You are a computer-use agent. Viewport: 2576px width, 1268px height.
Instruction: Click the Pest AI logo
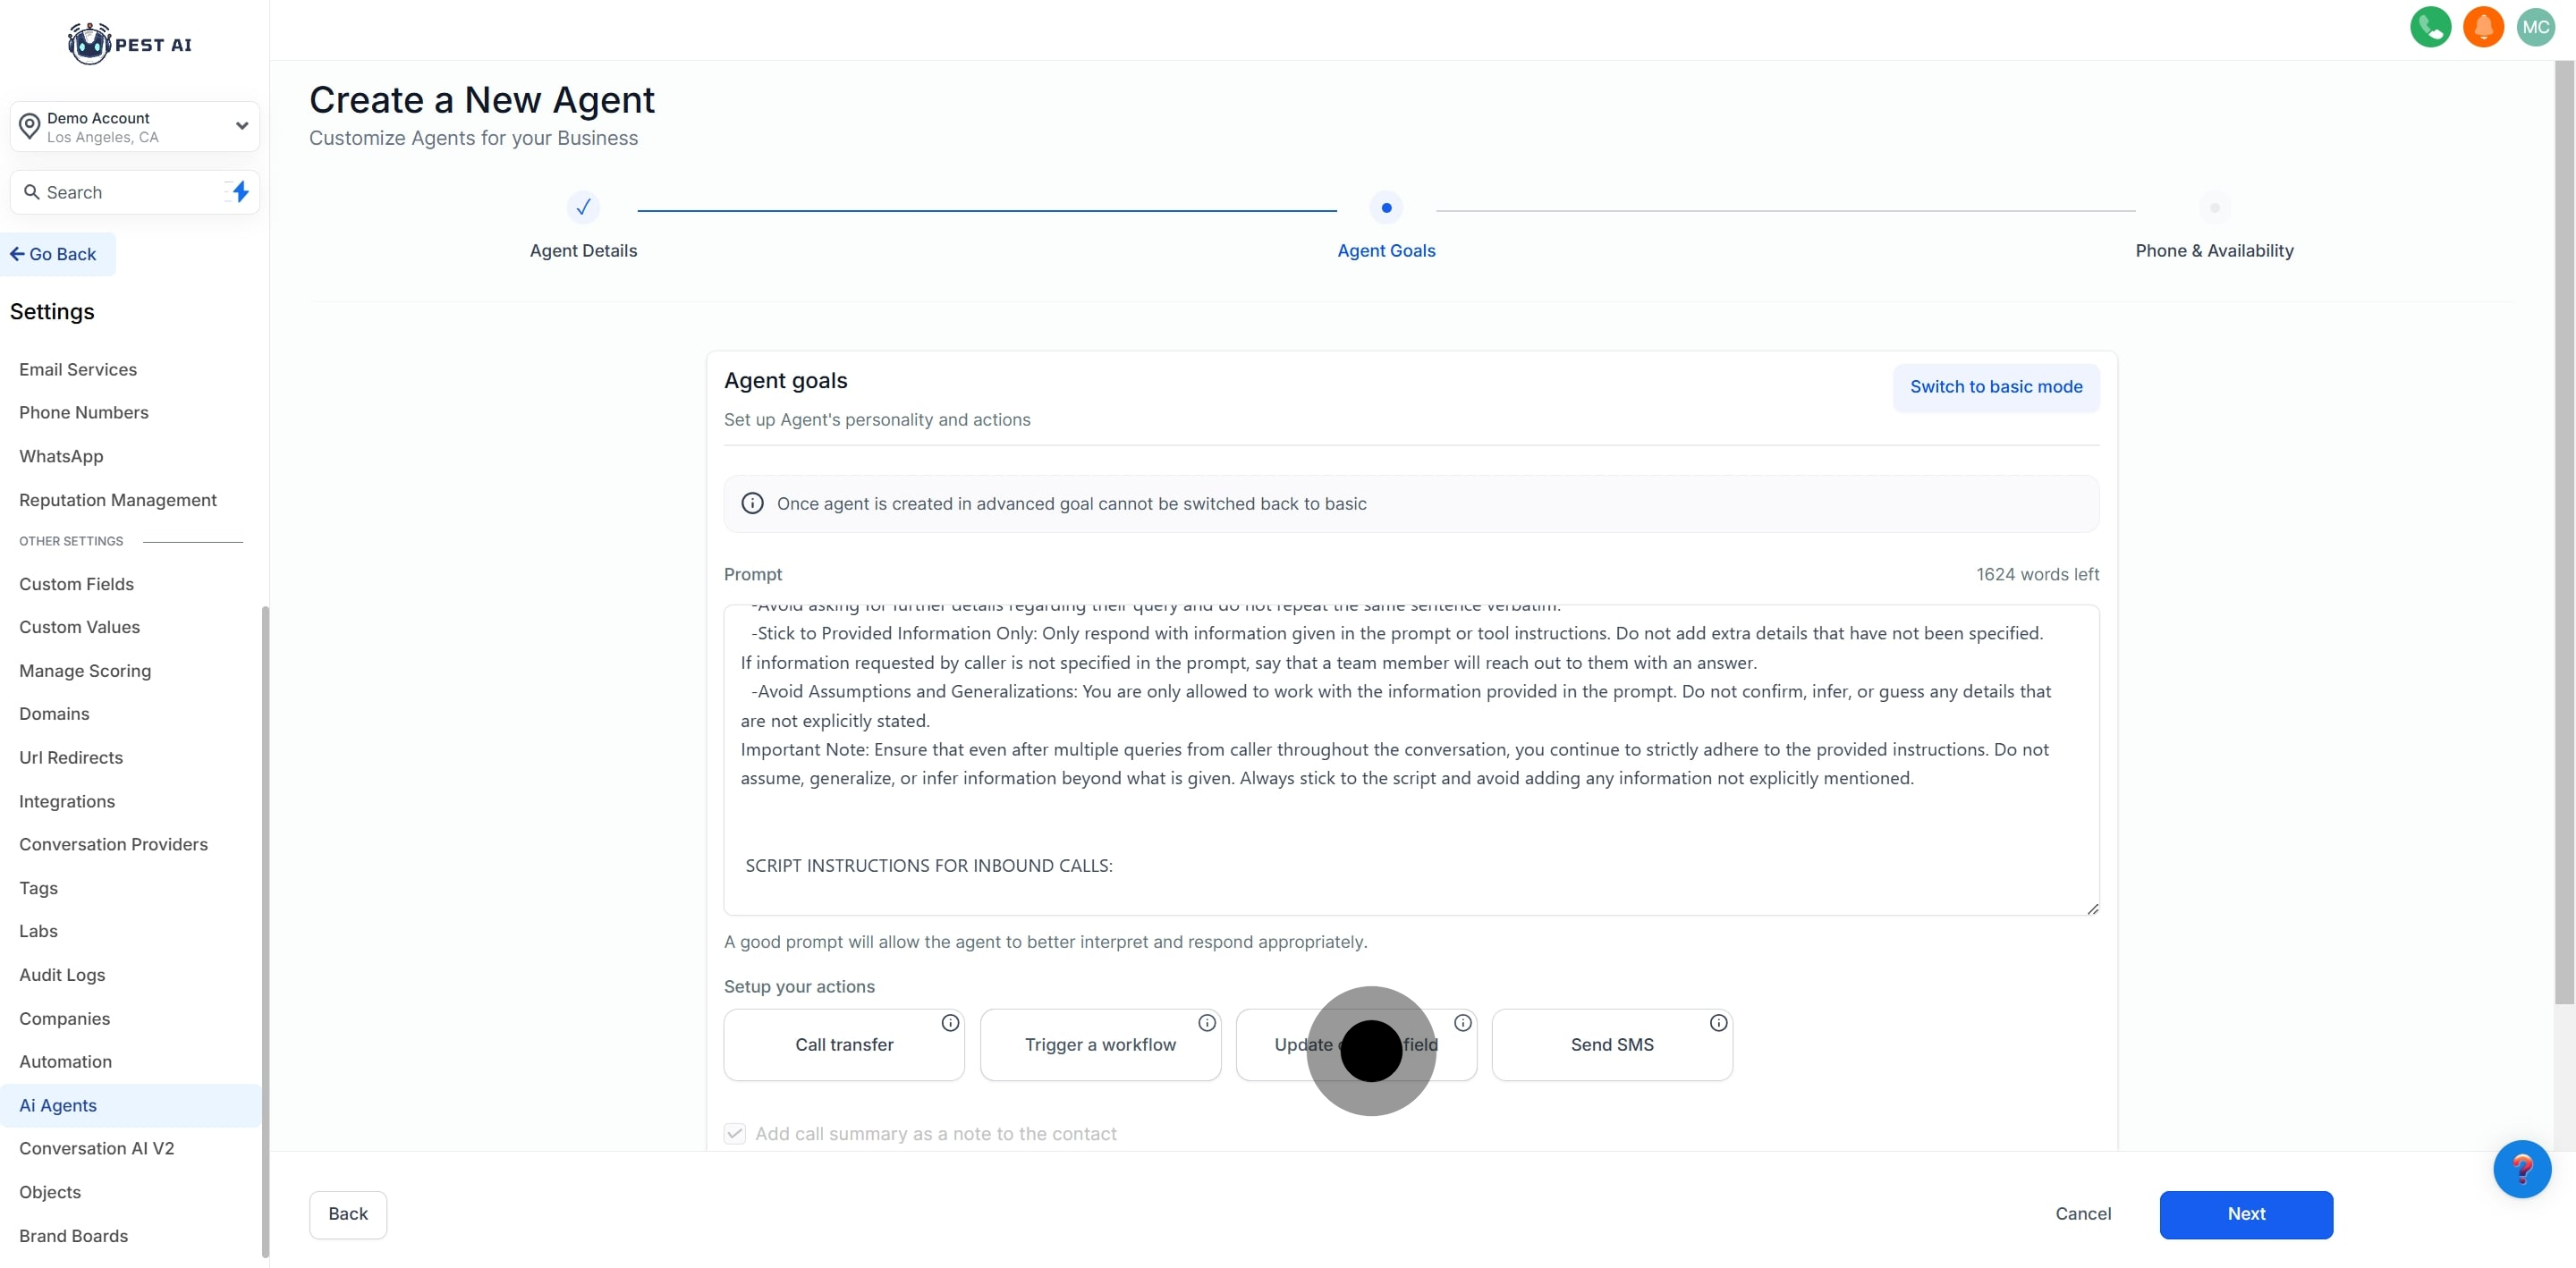pyautogui.click(x=130, y=44)
